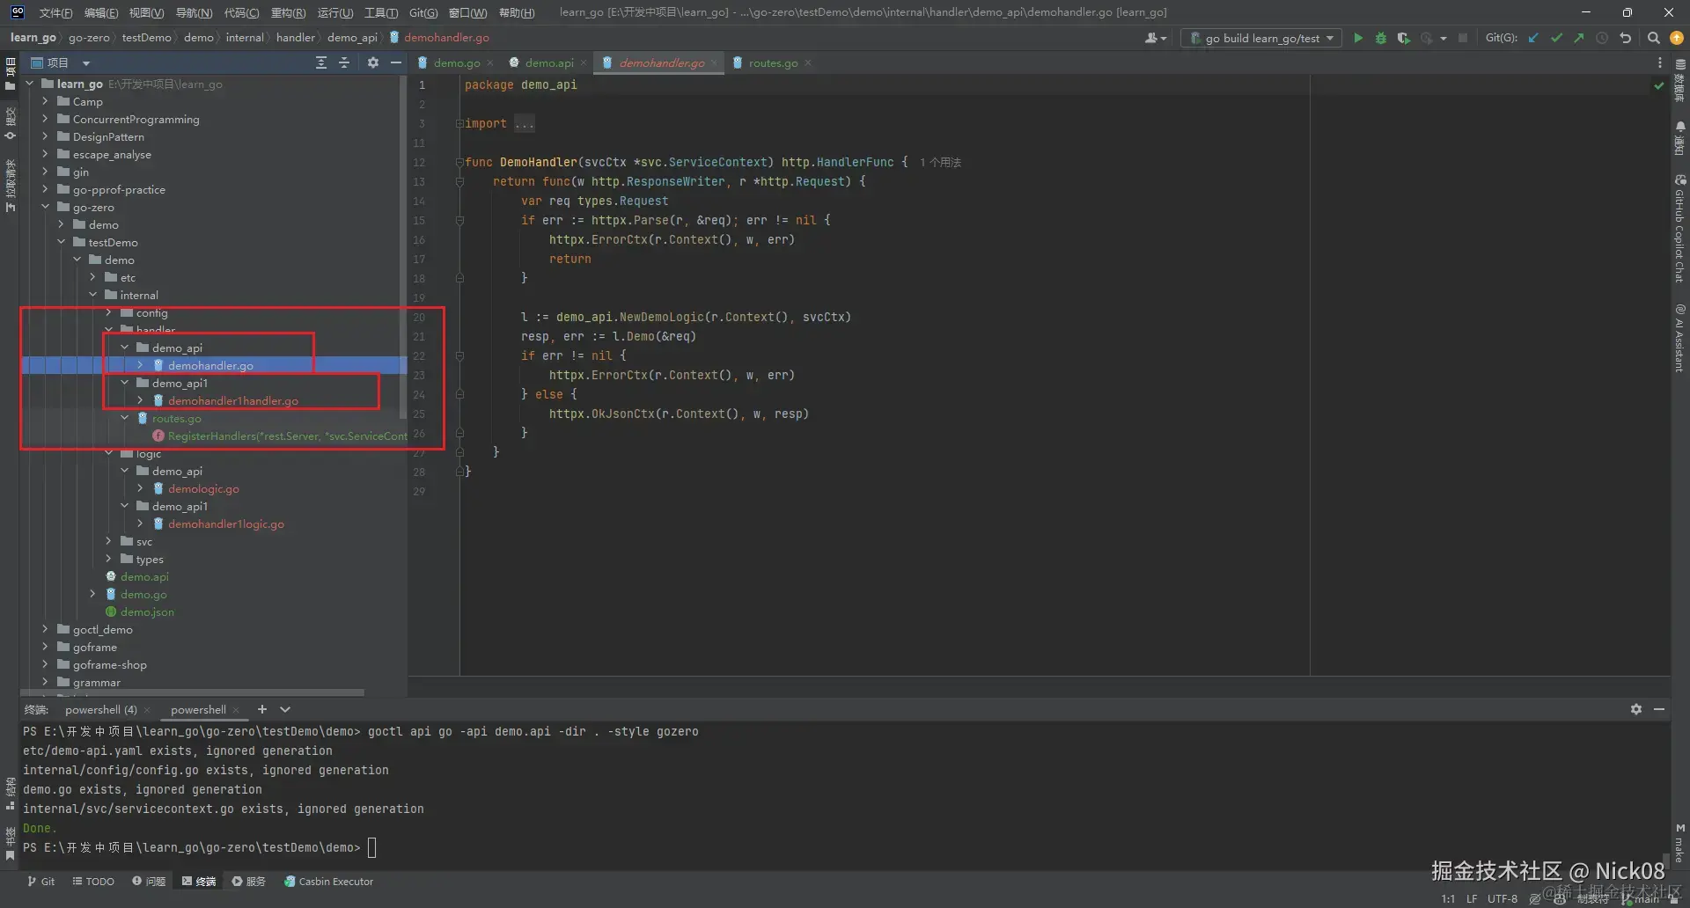Click the Git update project blue arrow
This screenshot has width=1690, height=908.
pyautogui.click(x=1533, y=38)
